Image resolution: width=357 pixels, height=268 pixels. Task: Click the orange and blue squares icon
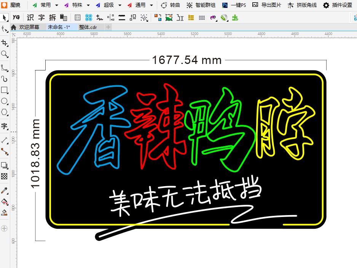(x=158, y=17)
